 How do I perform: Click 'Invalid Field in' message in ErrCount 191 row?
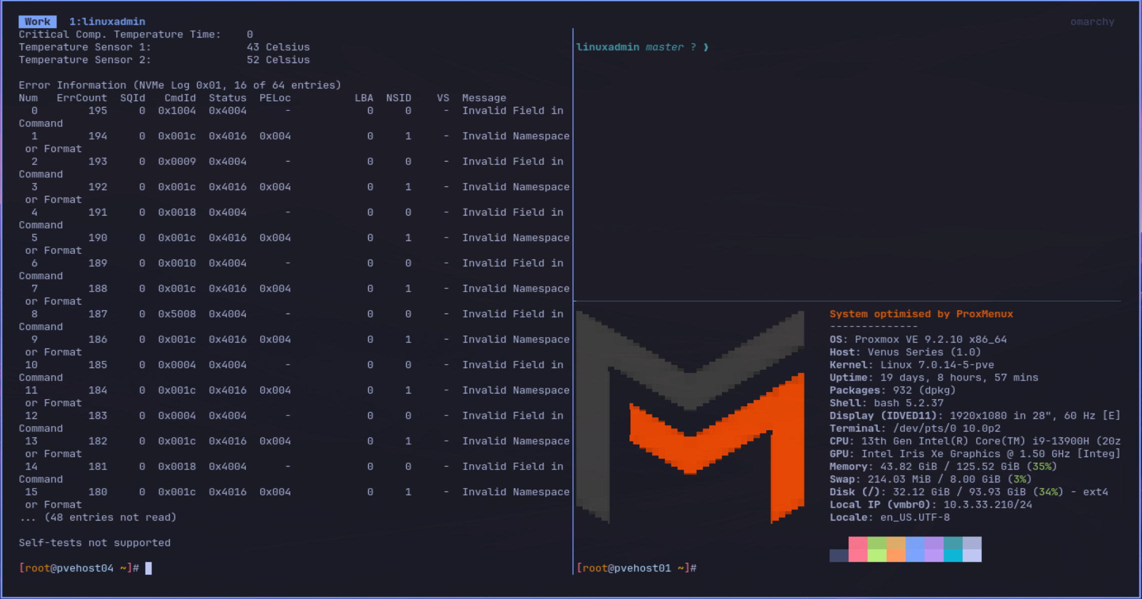pyautogui.click(x=513, y=212)
